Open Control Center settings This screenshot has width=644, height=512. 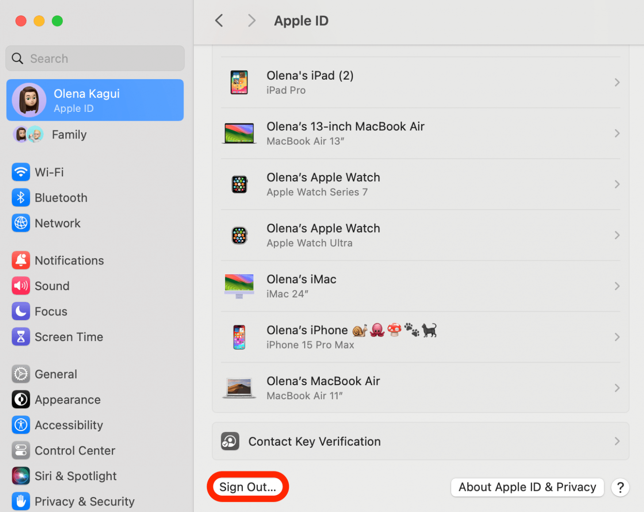pos(75,450)
